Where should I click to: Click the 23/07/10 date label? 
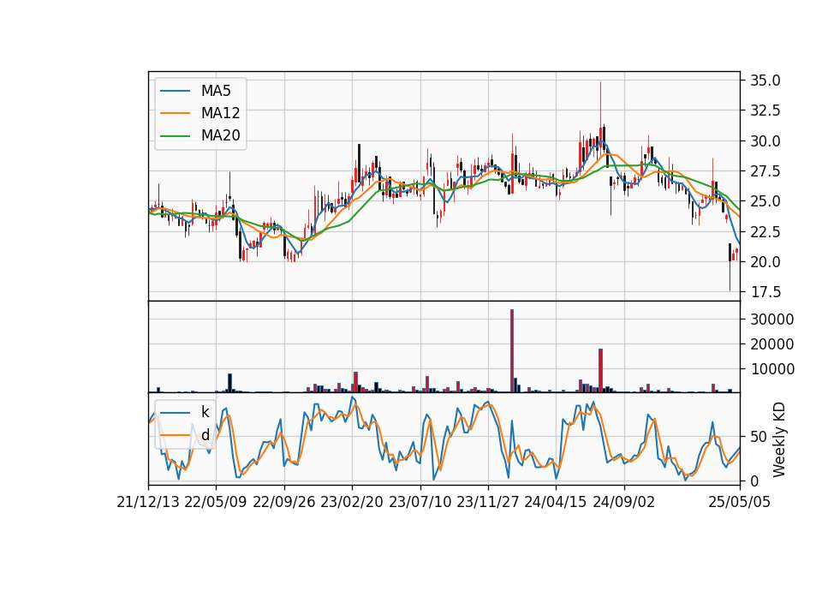click(420, 502)
